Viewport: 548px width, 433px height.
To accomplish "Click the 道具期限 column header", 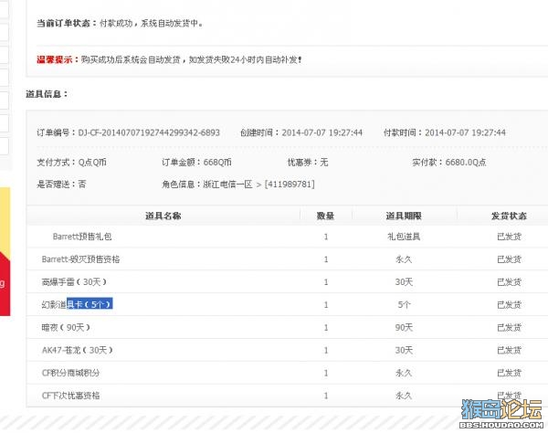I will (404, 216).
